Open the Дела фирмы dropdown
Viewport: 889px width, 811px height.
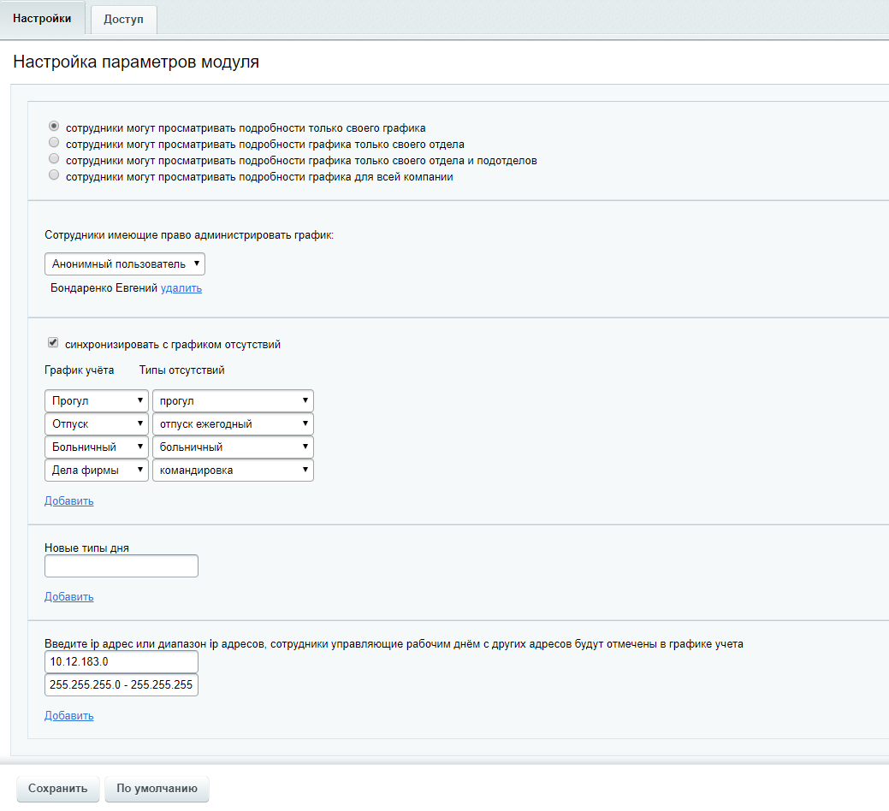click(97, 470)
